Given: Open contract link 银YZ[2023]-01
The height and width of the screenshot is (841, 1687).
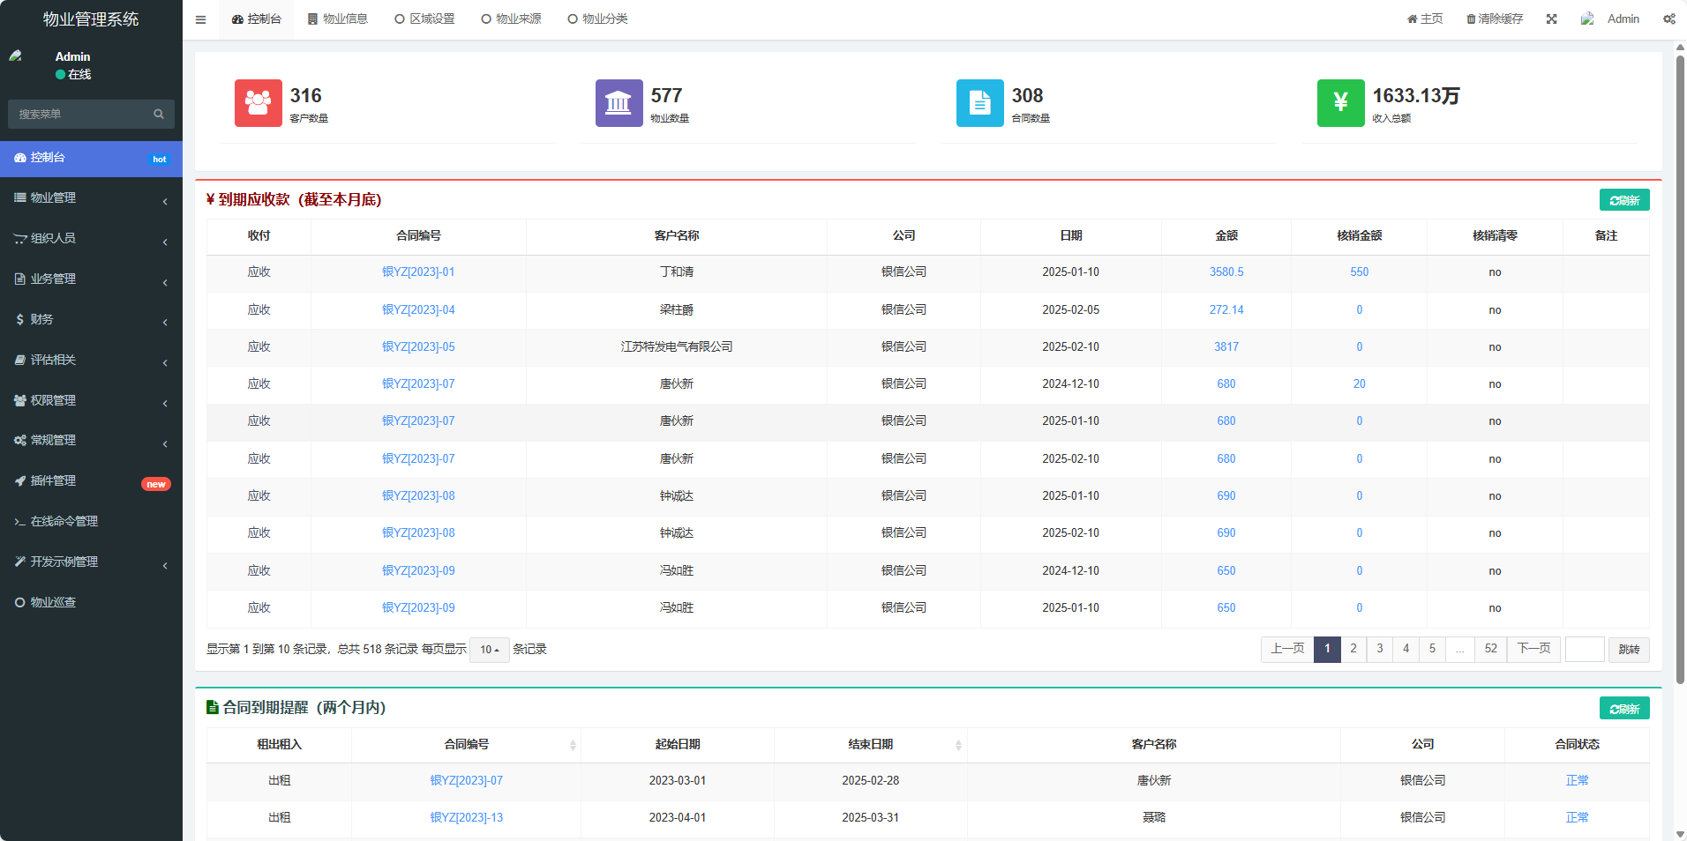Looking at the screenshot, I should (x=418, y=272).
